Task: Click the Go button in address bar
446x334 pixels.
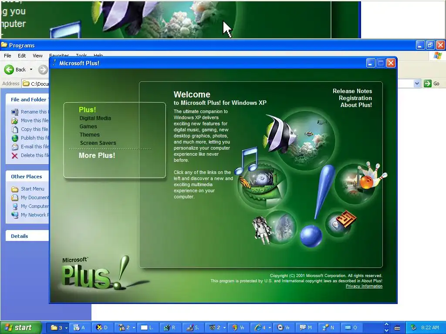Action: coord(432,83)
